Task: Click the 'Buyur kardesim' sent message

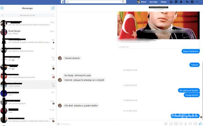Action: click(191, 51)
